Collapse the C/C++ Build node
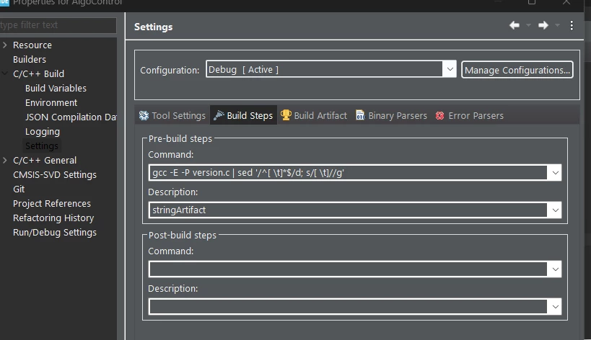The width and height of the screenshot is (591, 340). click(4, 73)
